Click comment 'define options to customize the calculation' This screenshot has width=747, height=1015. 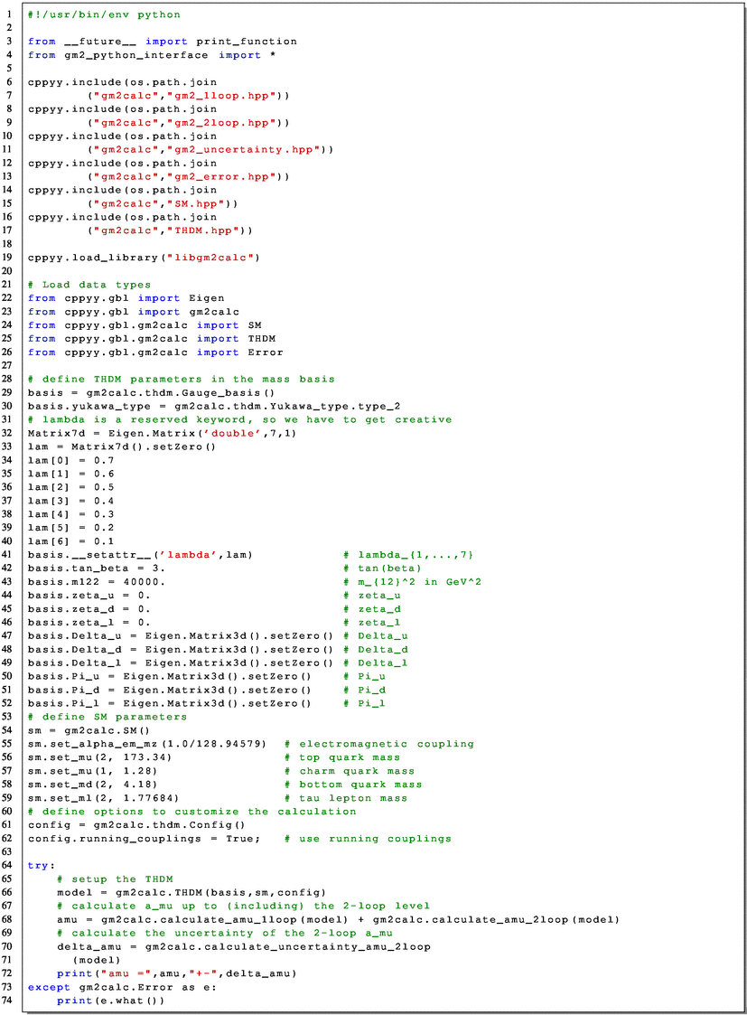point(200,812)
